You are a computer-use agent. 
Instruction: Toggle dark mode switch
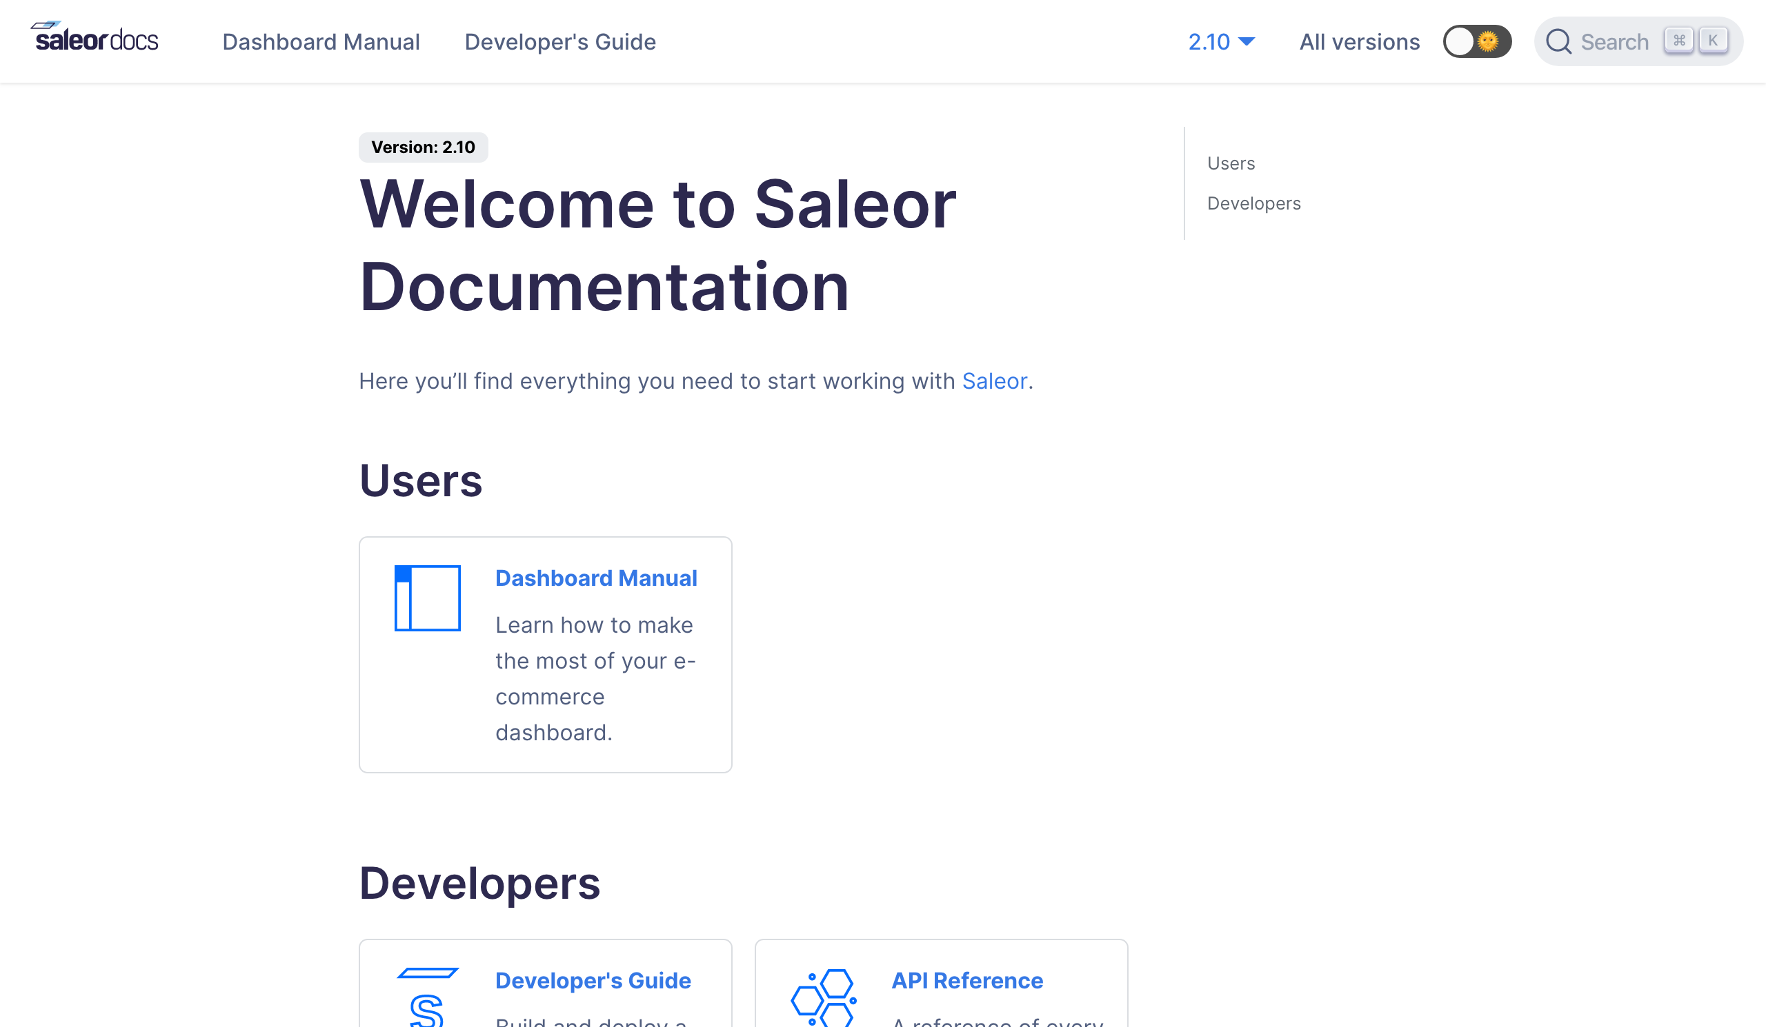coord(1476,41)
